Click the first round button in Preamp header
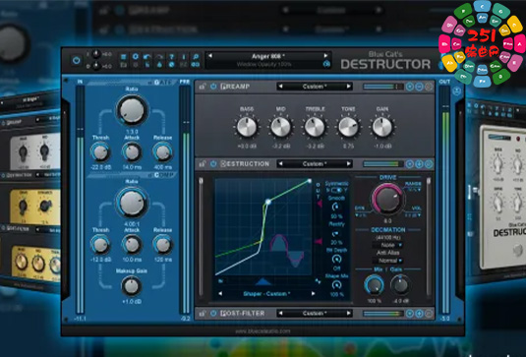The height and width of the screenshot is (357, 526). pos(410,87)
